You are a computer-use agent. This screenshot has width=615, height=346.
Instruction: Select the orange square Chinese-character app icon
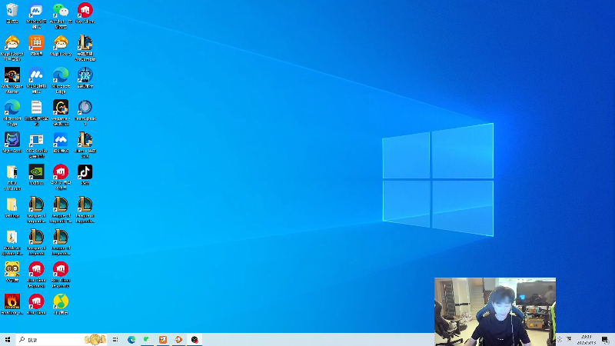click(36, 45)
